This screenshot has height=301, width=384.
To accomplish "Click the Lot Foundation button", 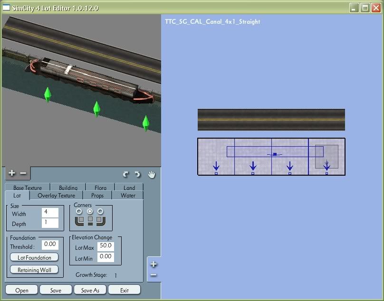I will tap(34, 257).
